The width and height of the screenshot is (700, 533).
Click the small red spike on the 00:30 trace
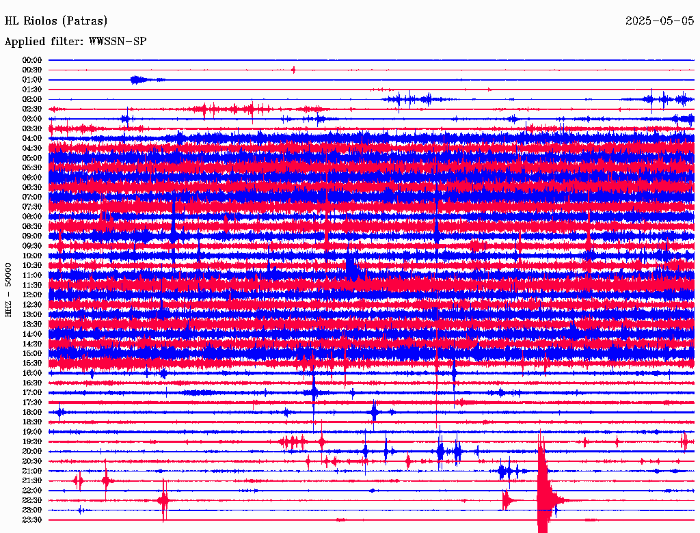coord(293,70)
